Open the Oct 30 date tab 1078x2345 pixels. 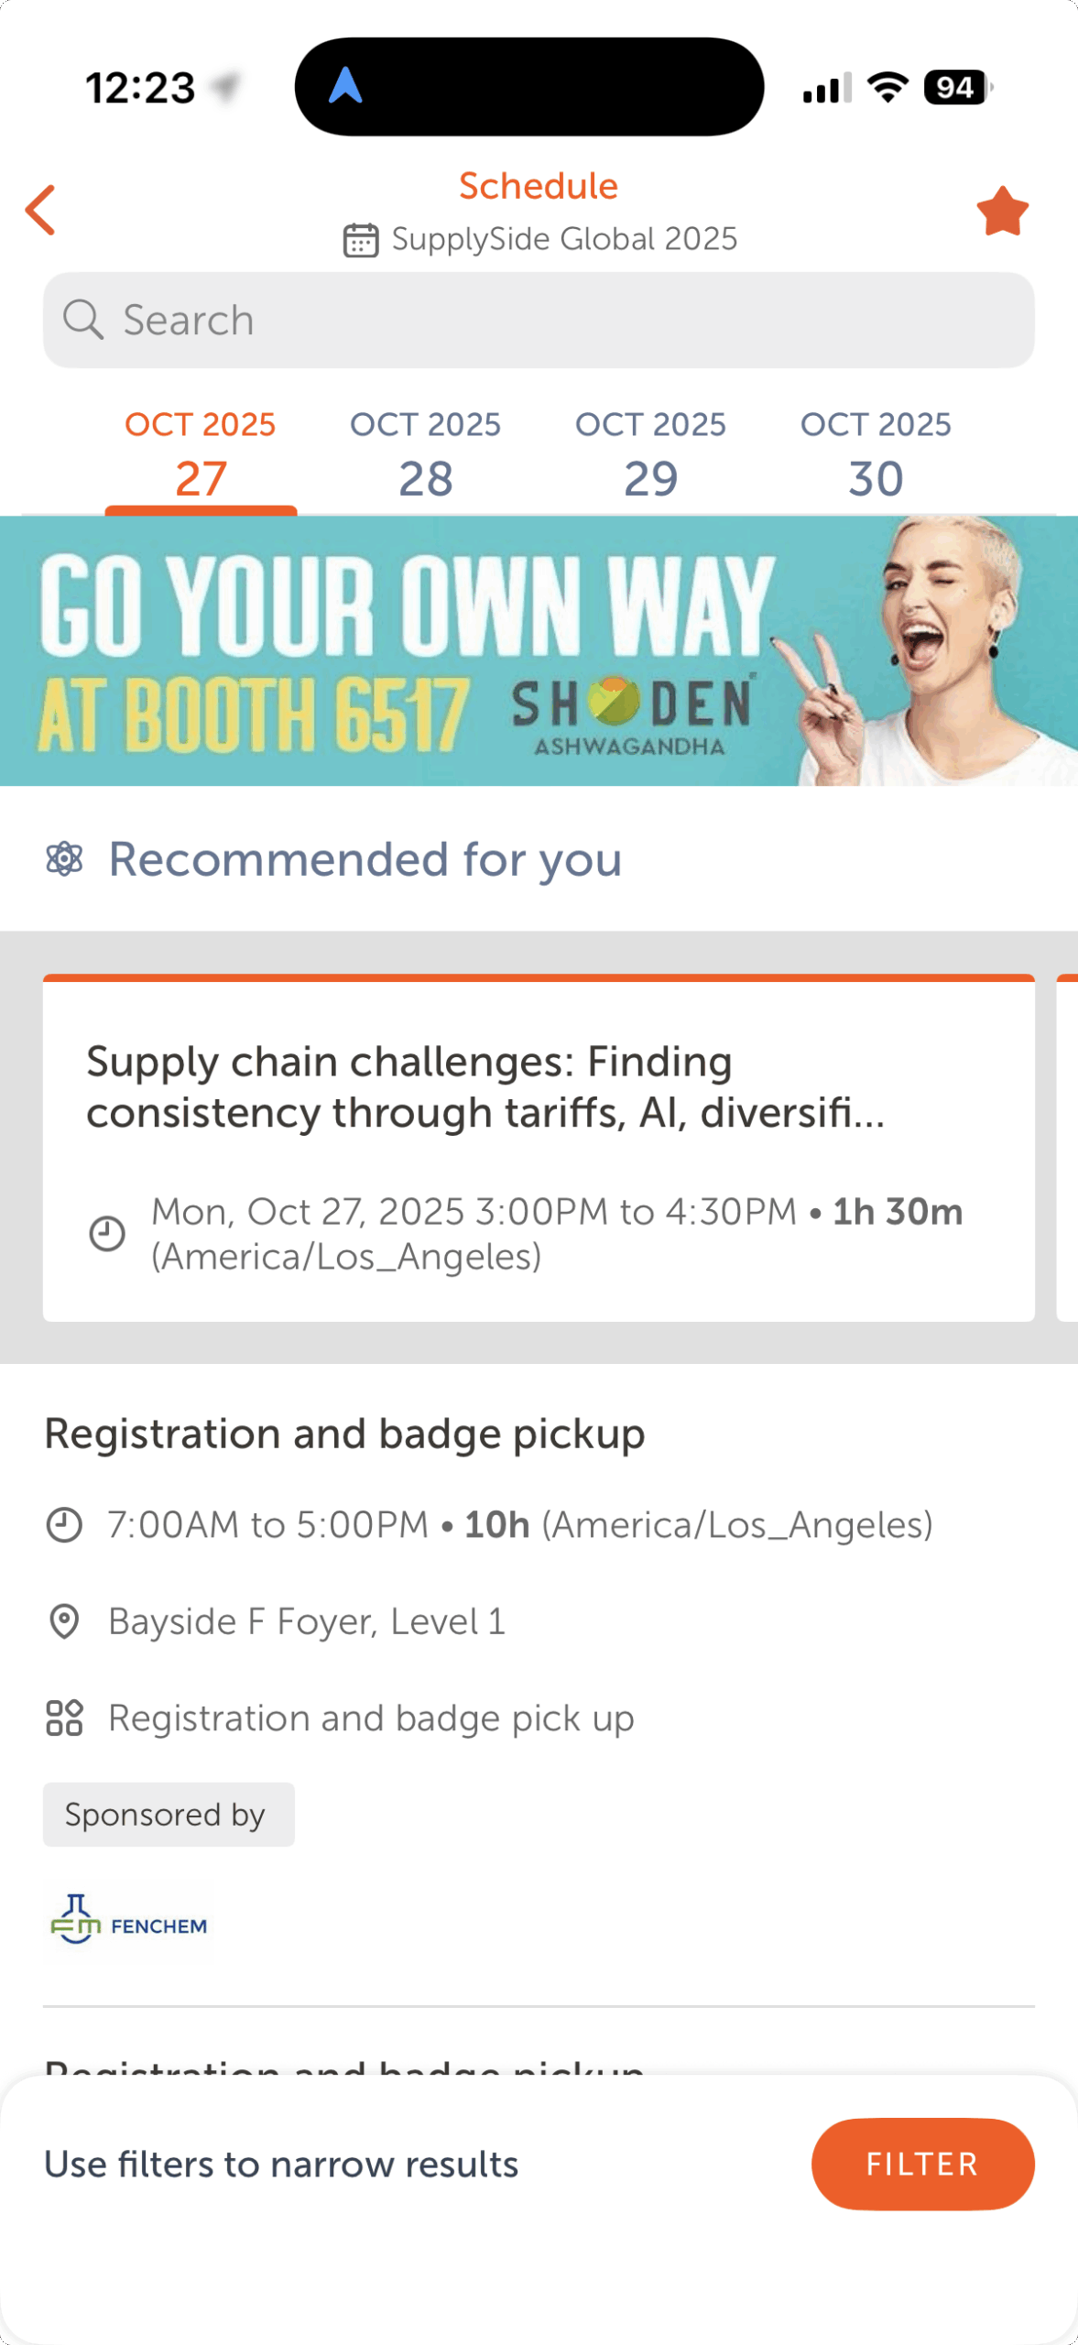point(876,456)
